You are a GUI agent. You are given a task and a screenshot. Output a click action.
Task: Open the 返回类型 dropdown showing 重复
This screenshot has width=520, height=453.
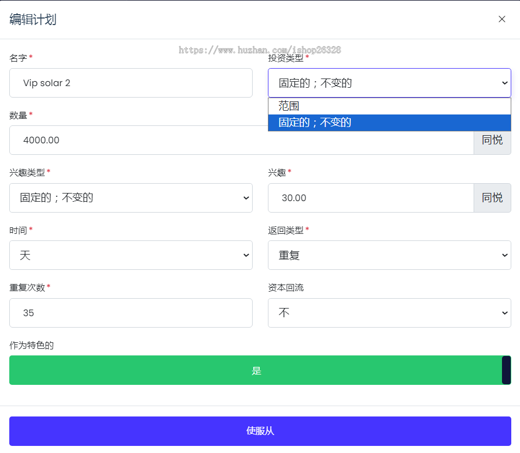390,255
